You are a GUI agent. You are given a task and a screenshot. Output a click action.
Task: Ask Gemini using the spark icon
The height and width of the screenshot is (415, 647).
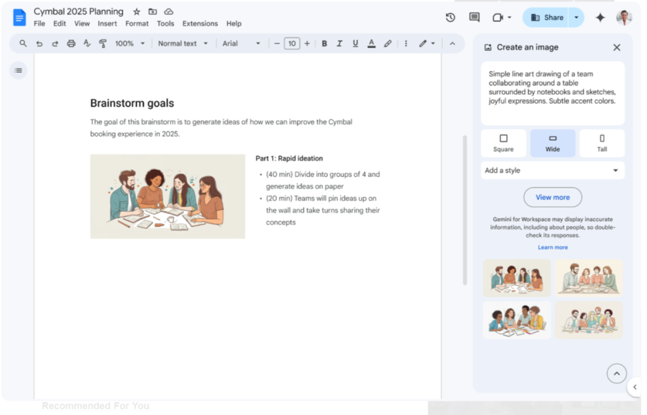[x=600, y=17]
